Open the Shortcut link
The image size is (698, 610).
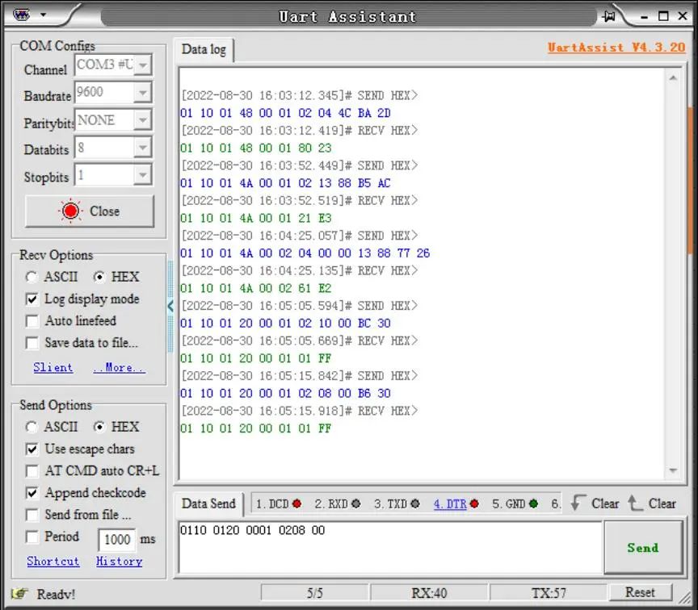53,561
